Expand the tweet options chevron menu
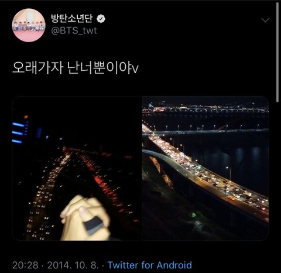The width and height of the screenshot is (281, 273). click(265, 20)
